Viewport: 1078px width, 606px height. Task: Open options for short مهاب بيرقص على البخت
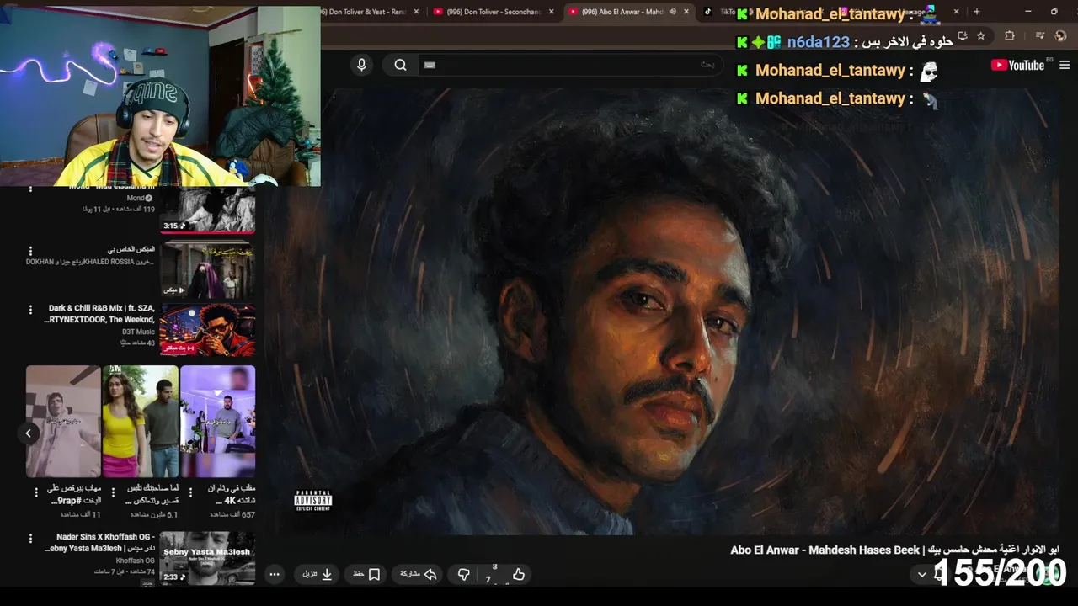(36, 492)
